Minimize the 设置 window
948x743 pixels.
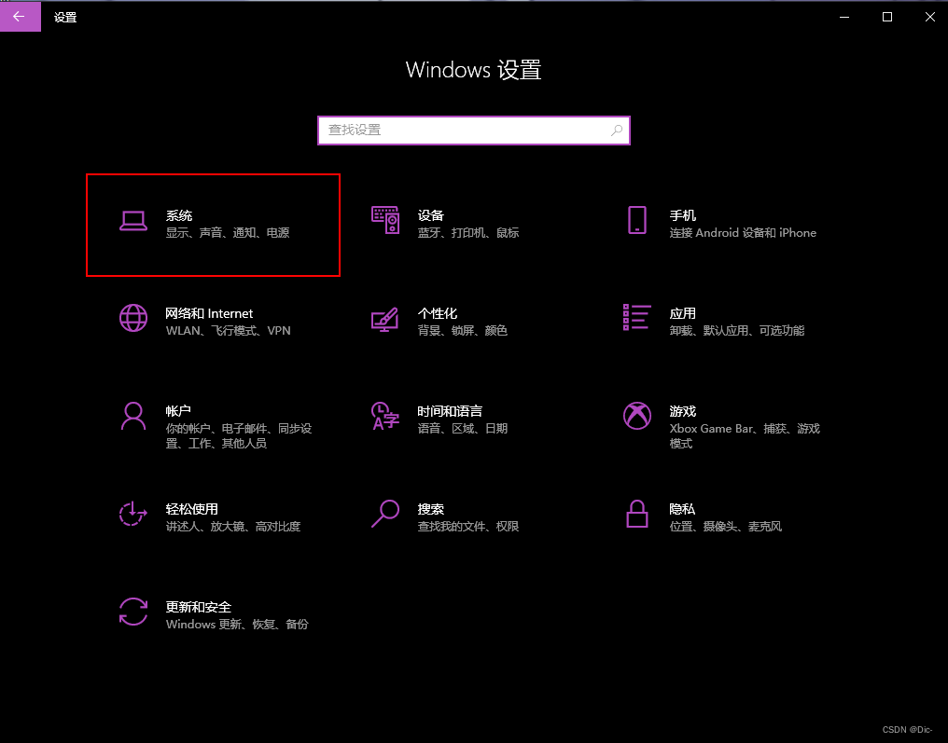pos(844,17)
